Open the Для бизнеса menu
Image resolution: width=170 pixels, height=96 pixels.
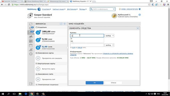click(x=72, y=9)
